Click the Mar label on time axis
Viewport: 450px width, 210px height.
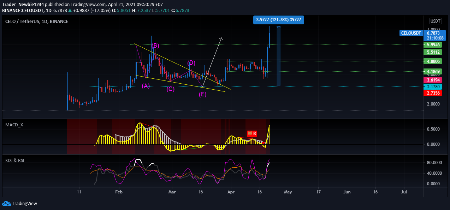coord(172,192)
